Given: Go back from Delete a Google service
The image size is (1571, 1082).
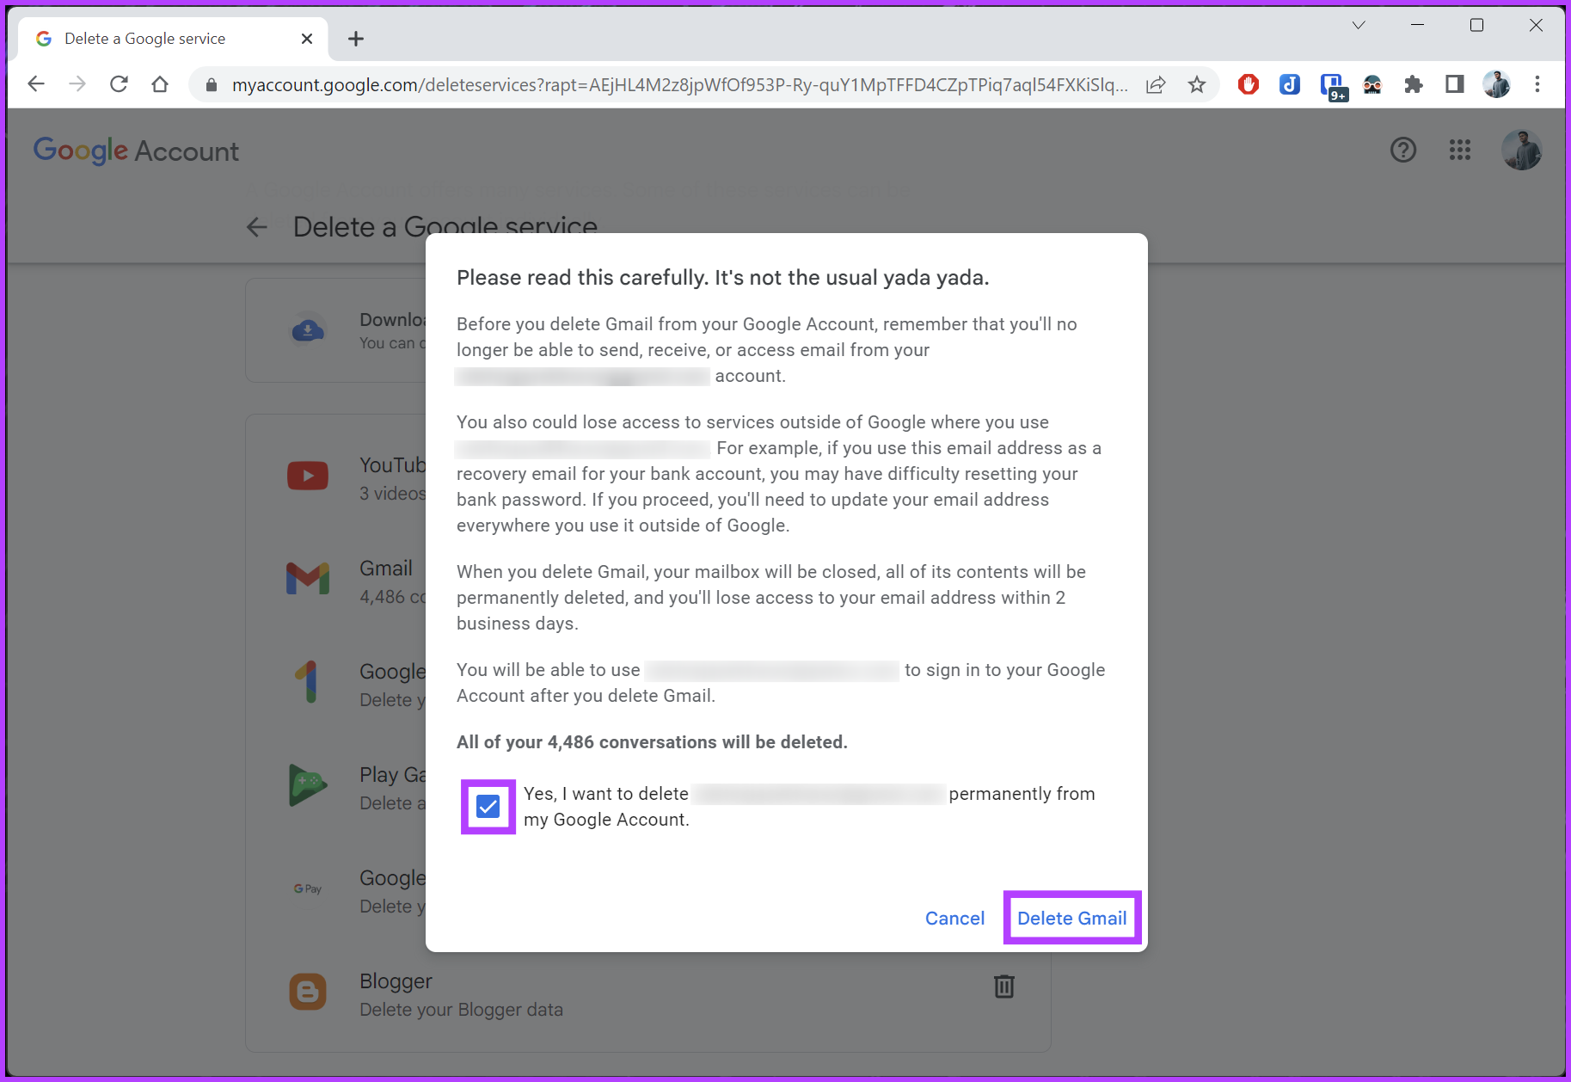Looking at the screenshot, I should 257,227.
